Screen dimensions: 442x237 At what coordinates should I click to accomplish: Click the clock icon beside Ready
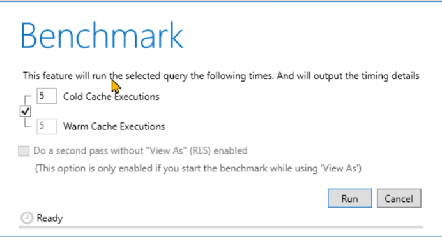tap(27, 218)
